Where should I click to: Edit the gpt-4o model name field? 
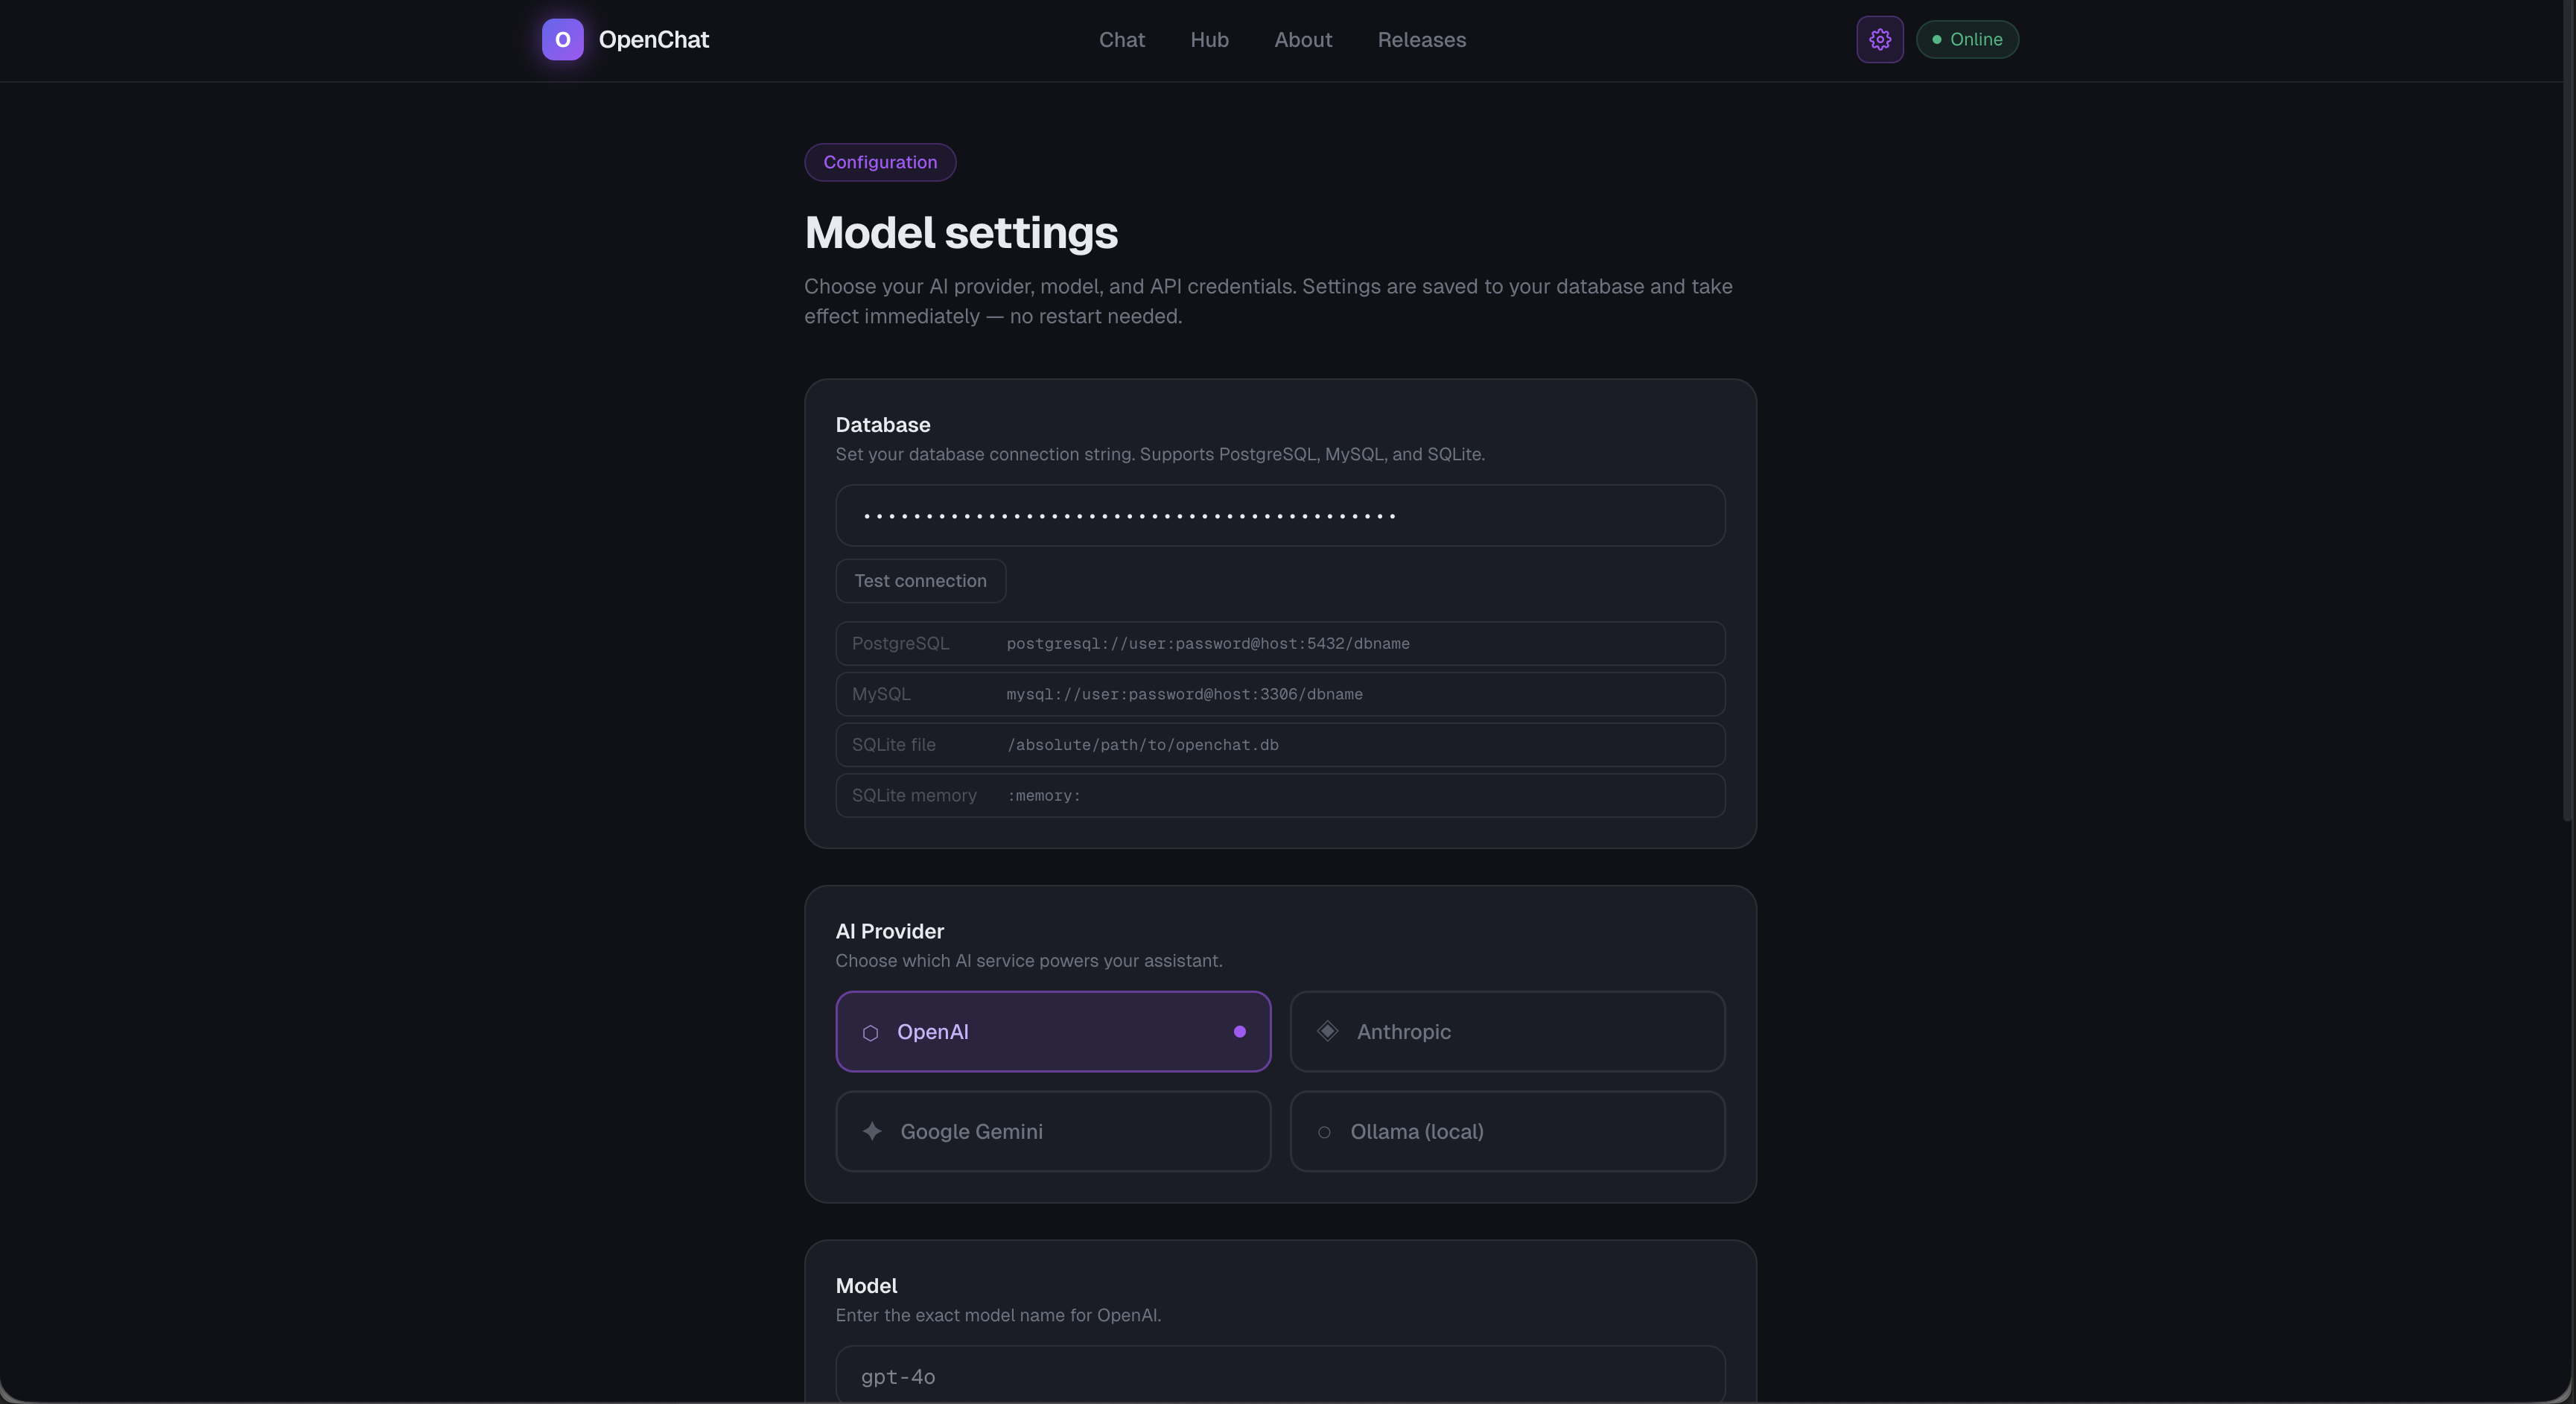pyautogui.click(x=1280, y=1377)
